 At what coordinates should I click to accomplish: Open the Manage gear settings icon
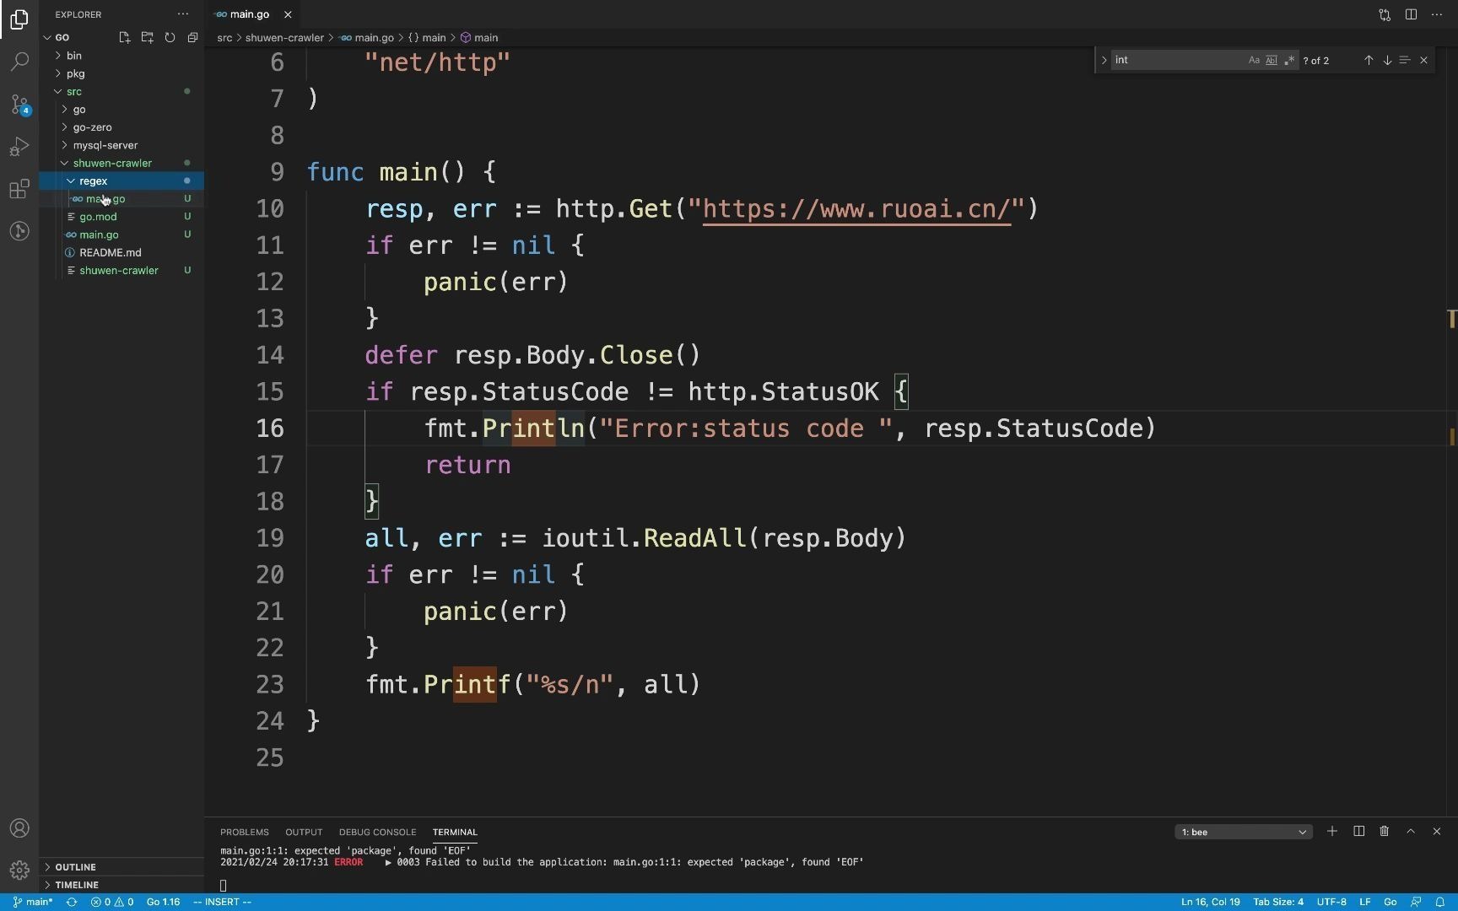coord(19,870)
